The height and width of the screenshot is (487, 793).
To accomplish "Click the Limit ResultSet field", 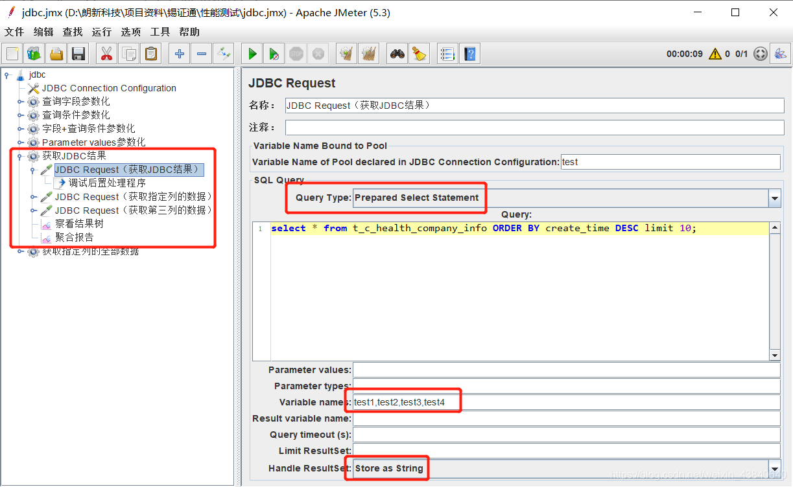I will tap(567, 451).
